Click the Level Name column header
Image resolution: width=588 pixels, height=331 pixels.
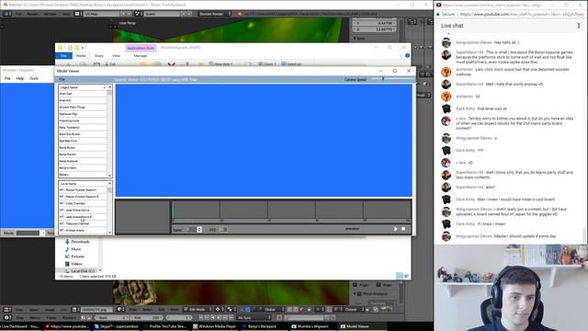click(83, 184)
